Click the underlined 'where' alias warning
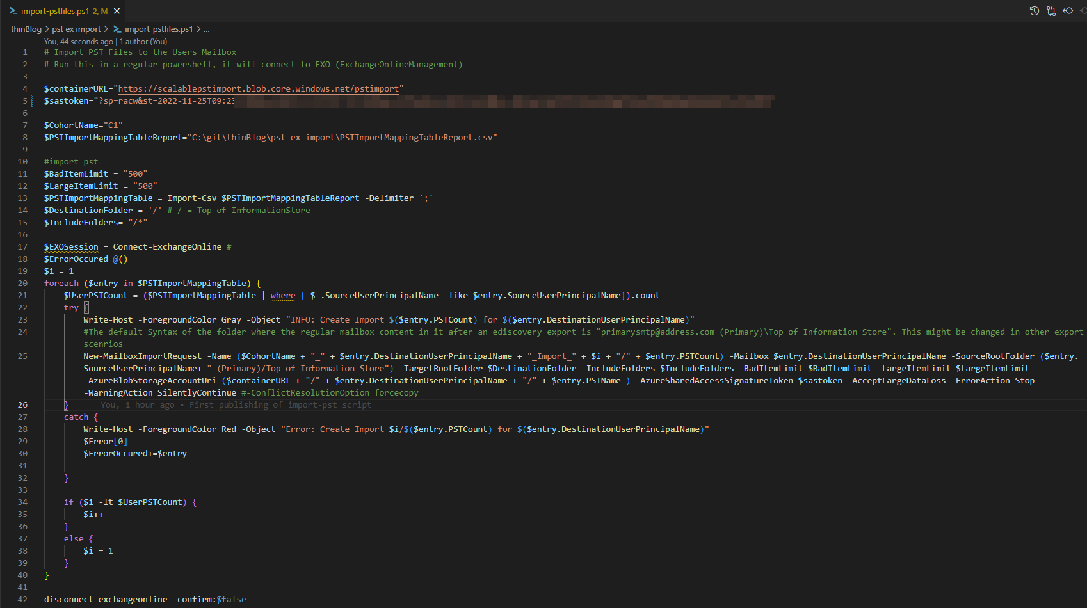This screenshot has width=1087, height=608. click(283, 296)
